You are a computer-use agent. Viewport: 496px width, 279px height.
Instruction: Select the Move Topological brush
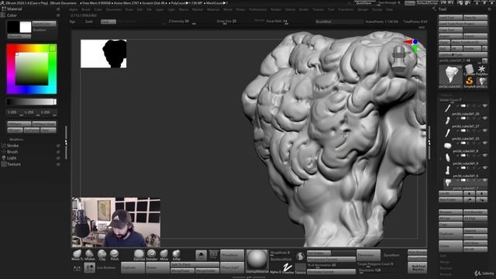(77, 254)
